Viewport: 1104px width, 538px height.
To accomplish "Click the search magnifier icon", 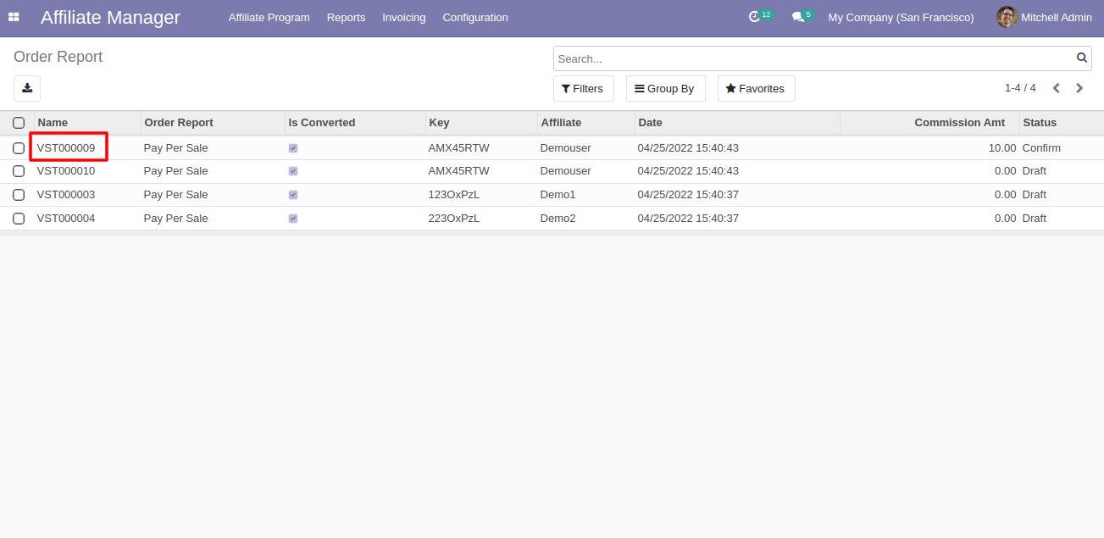I will (1081, 58).
